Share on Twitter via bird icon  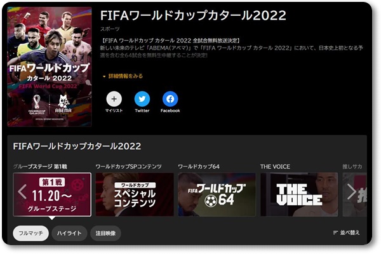(x=142, y=99)
